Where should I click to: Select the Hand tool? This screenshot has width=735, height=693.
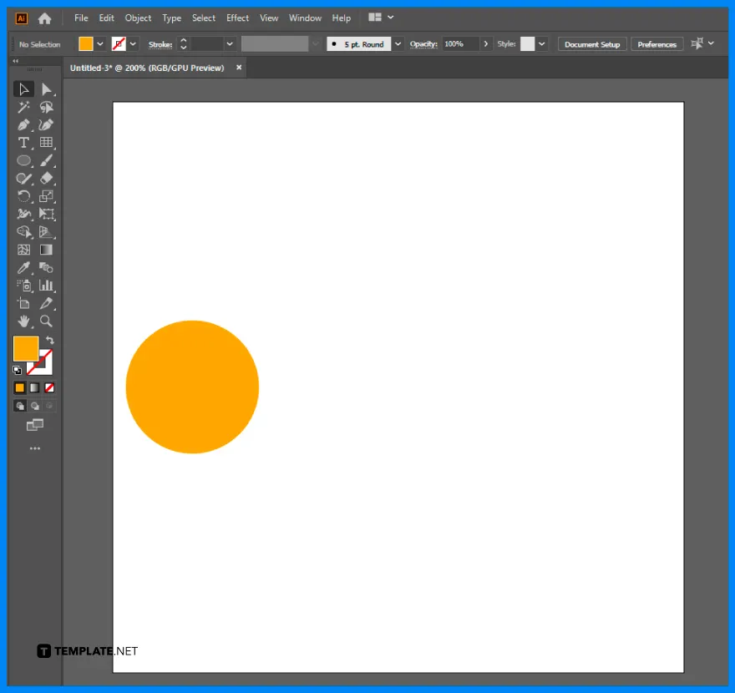[x=23, y=321]
